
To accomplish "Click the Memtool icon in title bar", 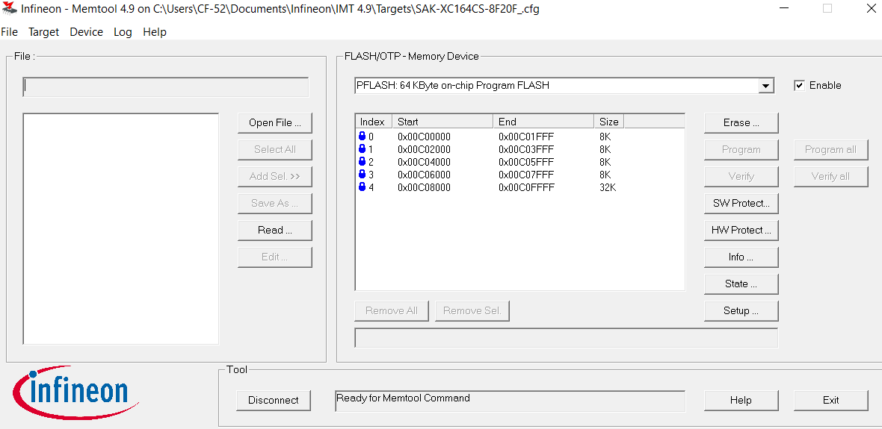I will [10, 9].
